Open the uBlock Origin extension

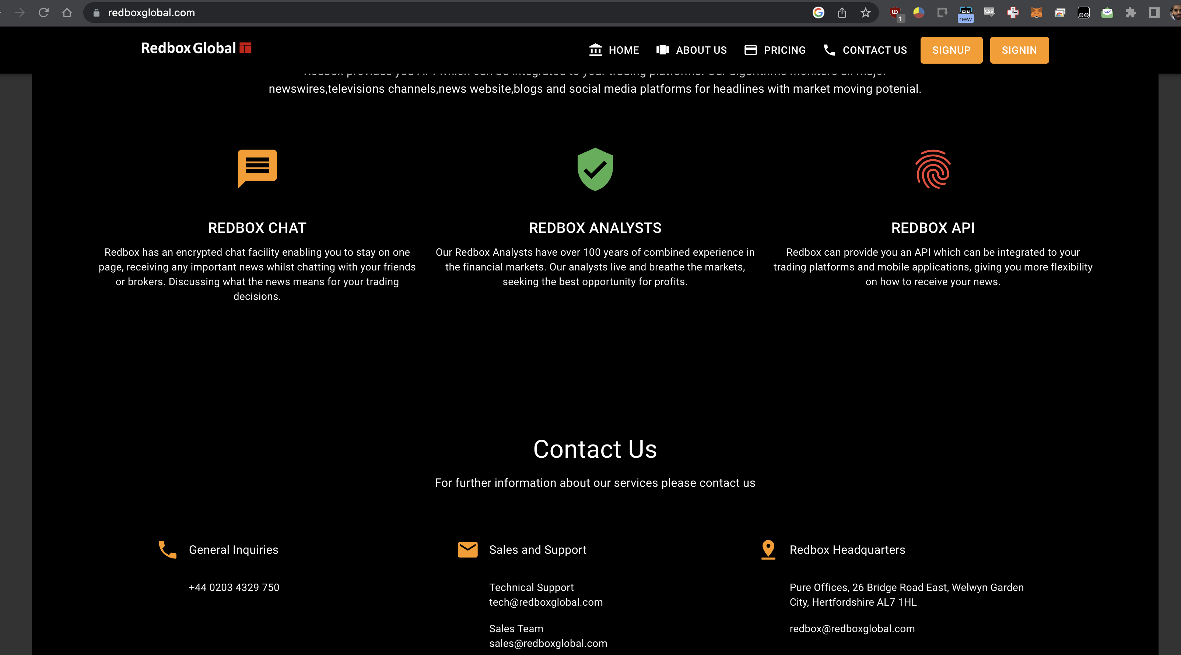[896, 13]
